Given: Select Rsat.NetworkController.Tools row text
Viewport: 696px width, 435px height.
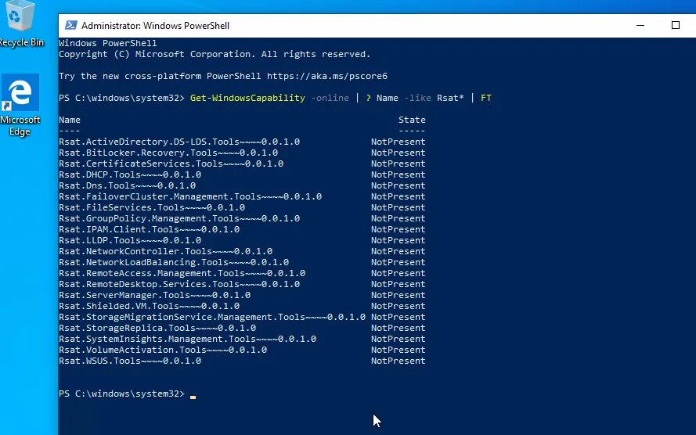Looking at the screenshot, I should tap(165, 251).
